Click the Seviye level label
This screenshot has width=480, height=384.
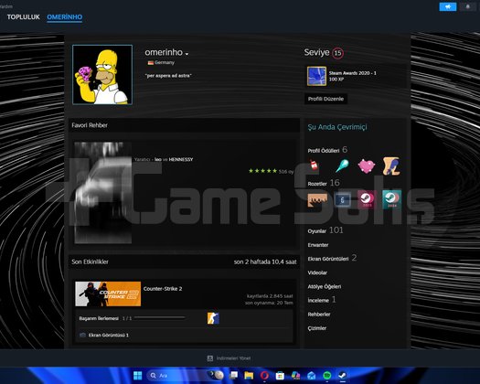(316, 52)
